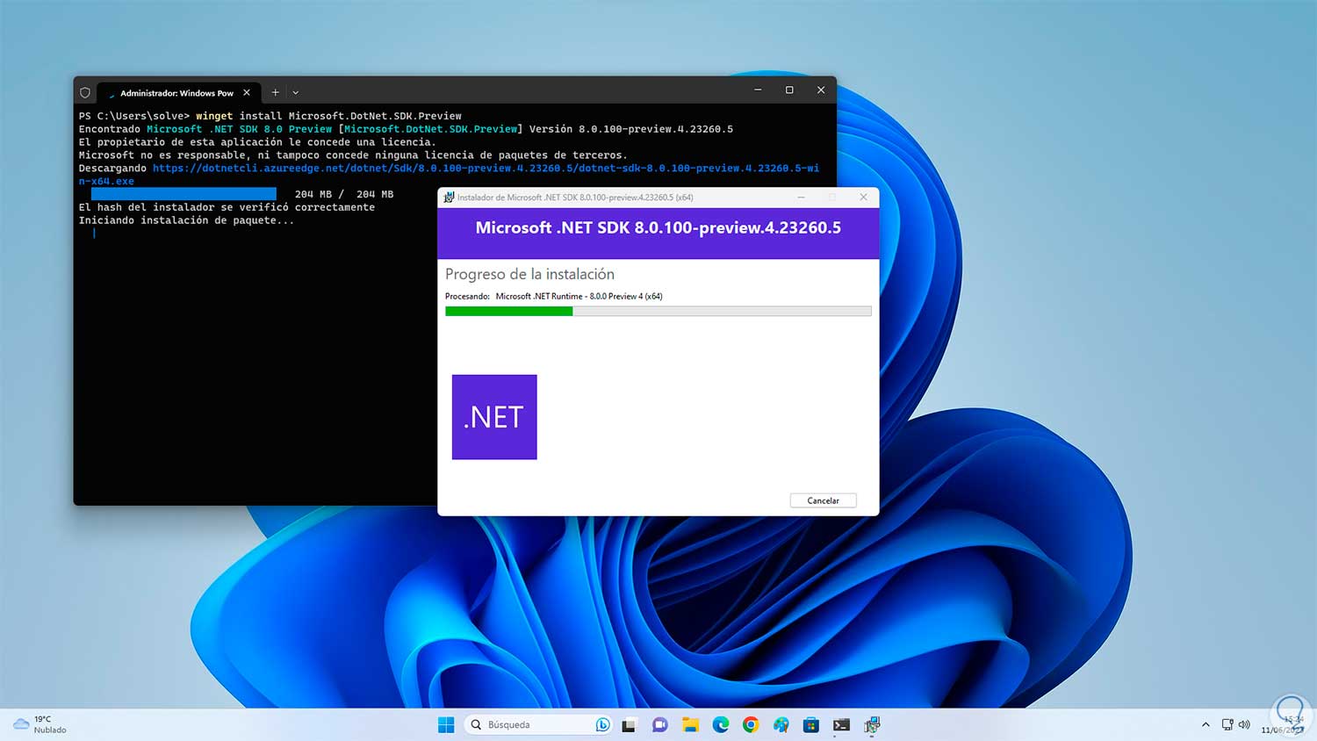Click the installer window title bar text
Image resolution: width=1317 pixels, height=741 pixels.
575,198
